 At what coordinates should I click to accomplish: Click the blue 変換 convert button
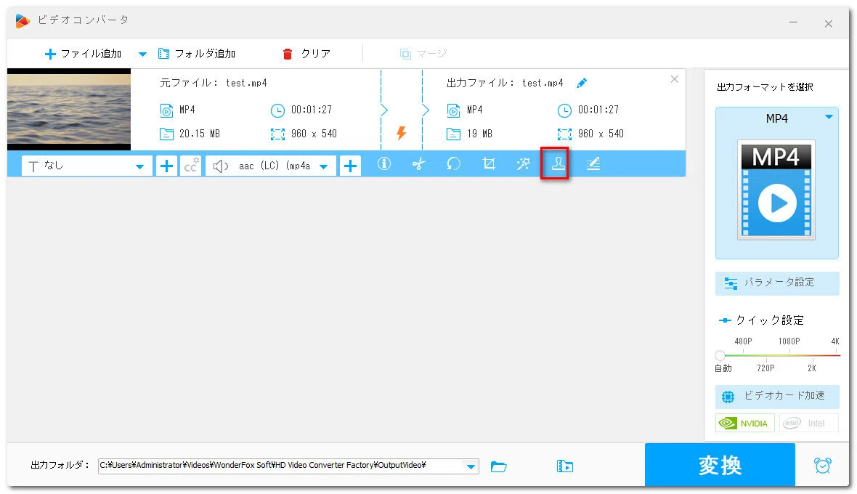point(720,465)
